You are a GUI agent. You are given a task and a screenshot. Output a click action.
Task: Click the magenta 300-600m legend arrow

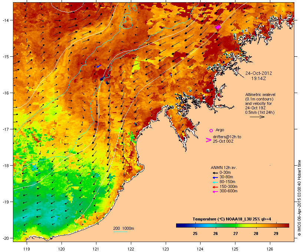coord(215,192)
